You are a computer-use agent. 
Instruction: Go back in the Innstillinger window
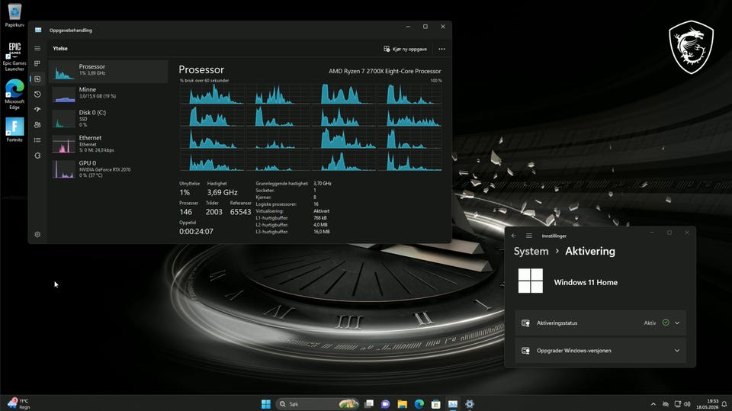(x=514, y=236)
